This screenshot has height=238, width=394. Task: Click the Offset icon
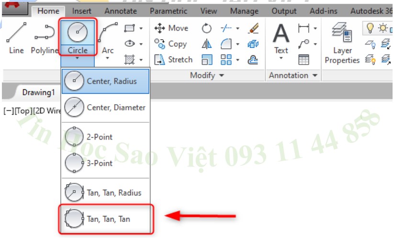point(253,60)
